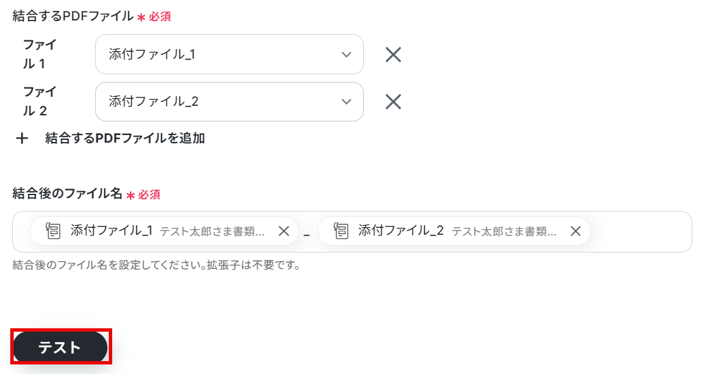Click the 結合するPDFファイルを追加 link

pyautogui.click(x=125, y=139)
